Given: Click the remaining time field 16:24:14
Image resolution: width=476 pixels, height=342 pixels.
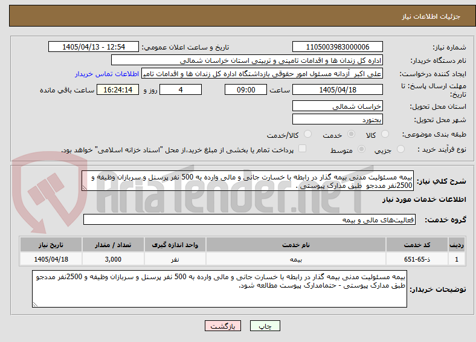Looking at the screenshot, I should [x=118, y=89].
